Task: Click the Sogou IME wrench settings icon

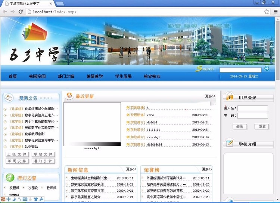Action: [x=41, y=199]
